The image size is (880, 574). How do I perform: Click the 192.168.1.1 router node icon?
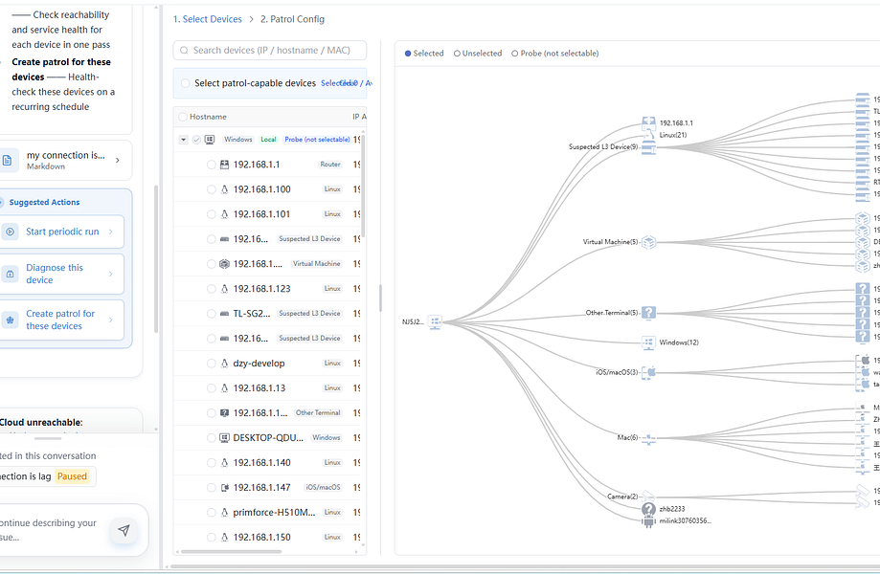click(649, 122)
